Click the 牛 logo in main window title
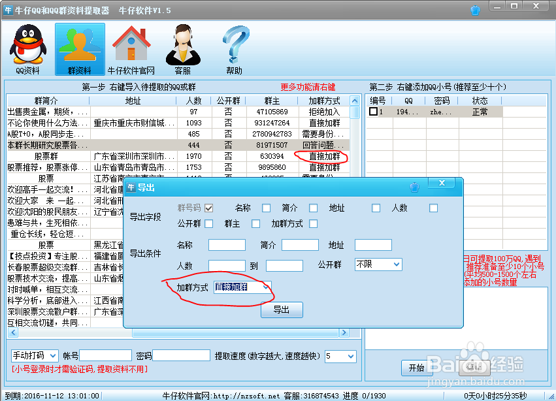The width and height of the screenshot is (556, 401). pyautogui.click(x=8, y=10)
